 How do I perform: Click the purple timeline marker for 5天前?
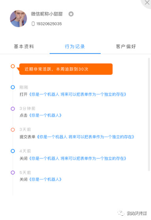pos(13,172)
